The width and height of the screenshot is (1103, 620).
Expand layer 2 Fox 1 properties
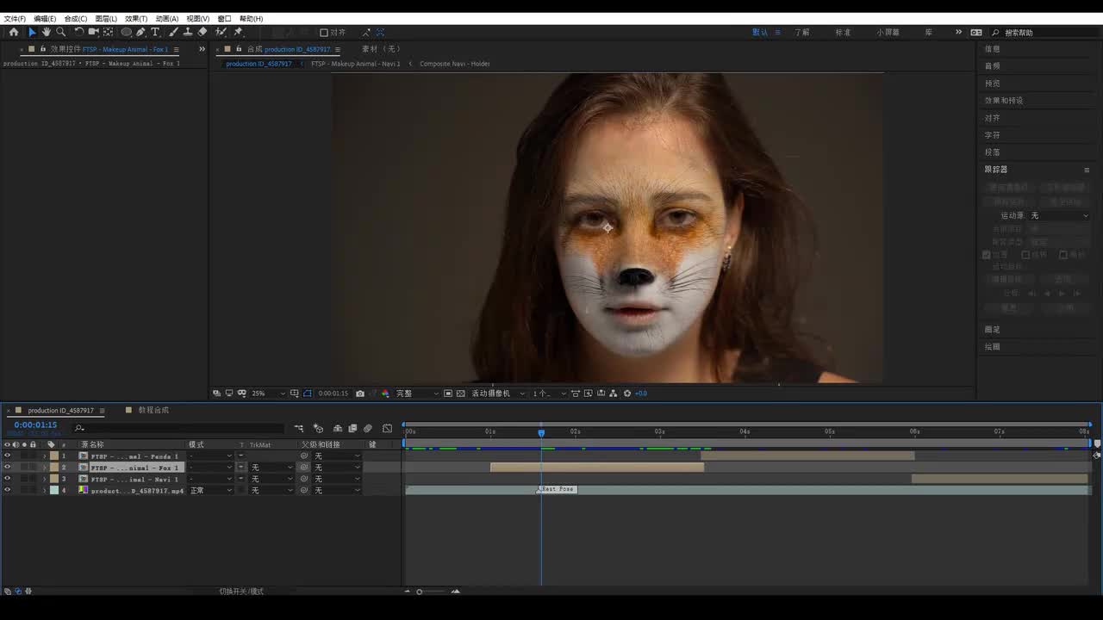[45, 468]
